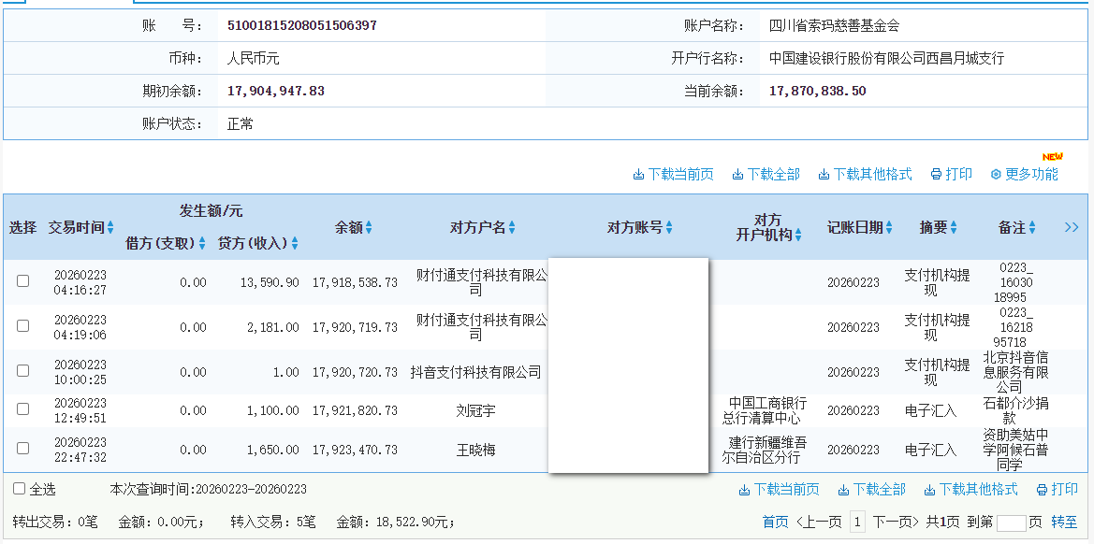Check the 抖音支付科技有限公司 row checkbox
Screen dimensions: 1094x544
[22, 370]
